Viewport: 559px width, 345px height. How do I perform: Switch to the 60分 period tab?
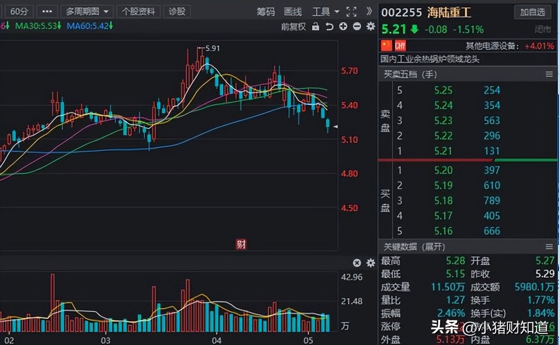click(18, 12)
